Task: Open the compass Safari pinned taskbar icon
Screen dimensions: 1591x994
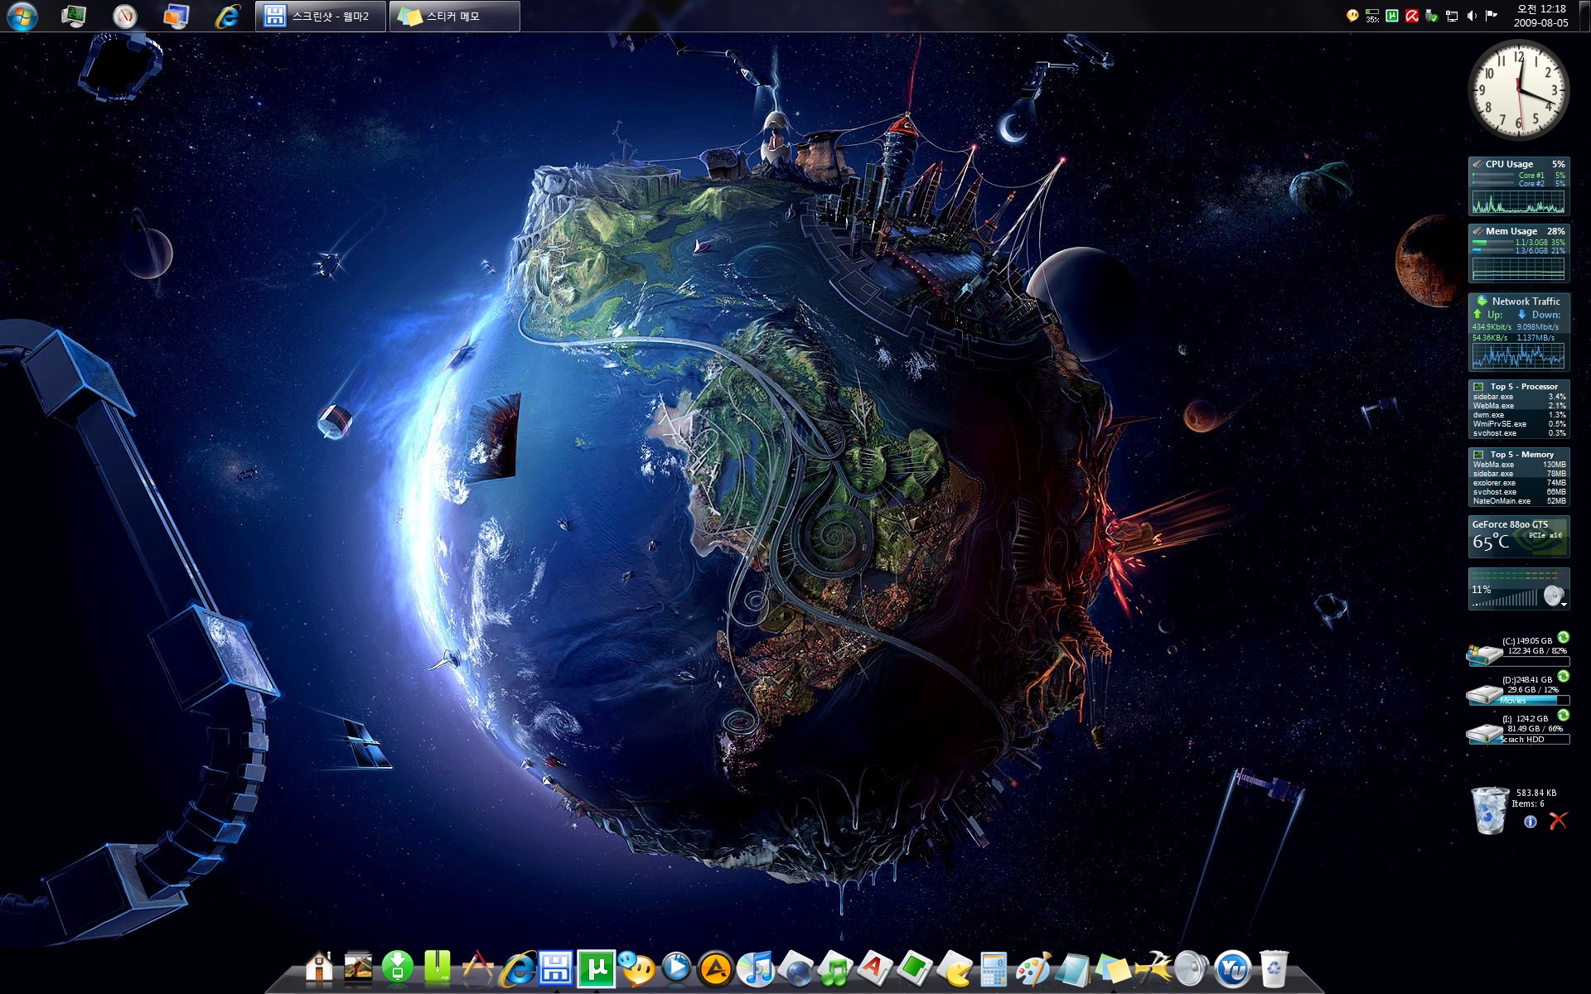Action: click(125, 16)
